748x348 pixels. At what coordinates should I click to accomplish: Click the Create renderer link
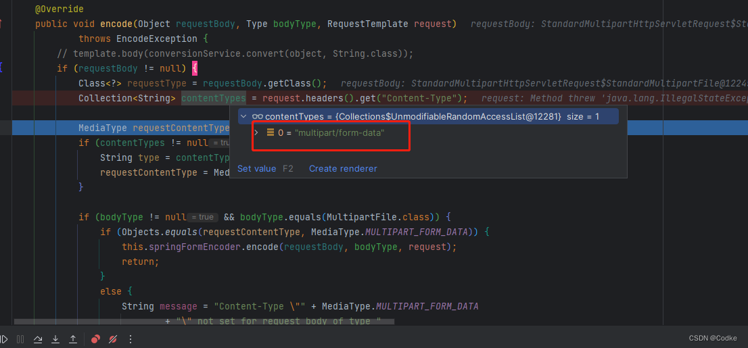pyautogui.click(x=343, y=169)
